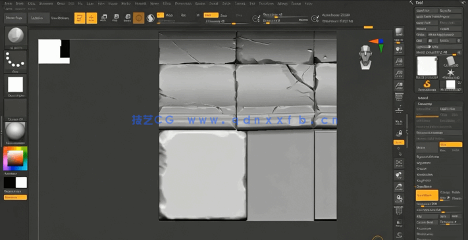Select the orange S SimpleBrush tool

click(427, 85)
